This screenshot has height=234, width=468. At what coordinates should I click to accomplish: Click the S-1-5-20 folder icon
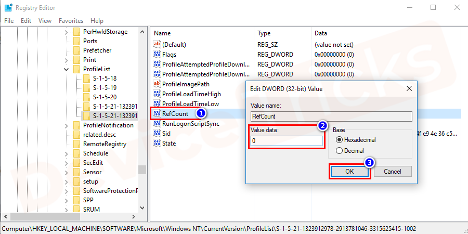(86, 97)
